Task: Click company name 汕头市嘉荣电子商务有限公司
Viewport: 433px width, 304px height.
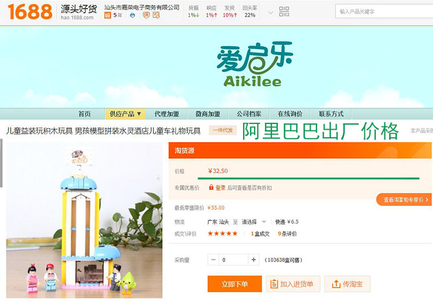Action: coord(141,7)
